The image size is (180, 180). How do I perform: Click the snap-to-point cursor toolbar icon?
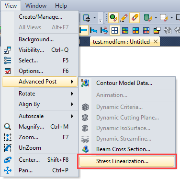pyautogui.click(x=87, y=17)
